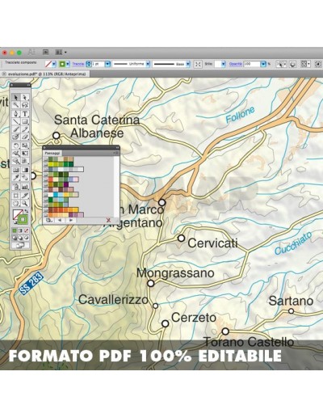Viewport: 323px width, 418px height.
Task: Select the Magic Wand tool
Action: pos(16,105)
